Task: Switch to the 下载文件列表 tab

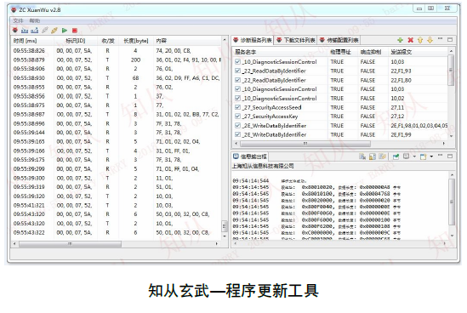Action: [296, 40]
